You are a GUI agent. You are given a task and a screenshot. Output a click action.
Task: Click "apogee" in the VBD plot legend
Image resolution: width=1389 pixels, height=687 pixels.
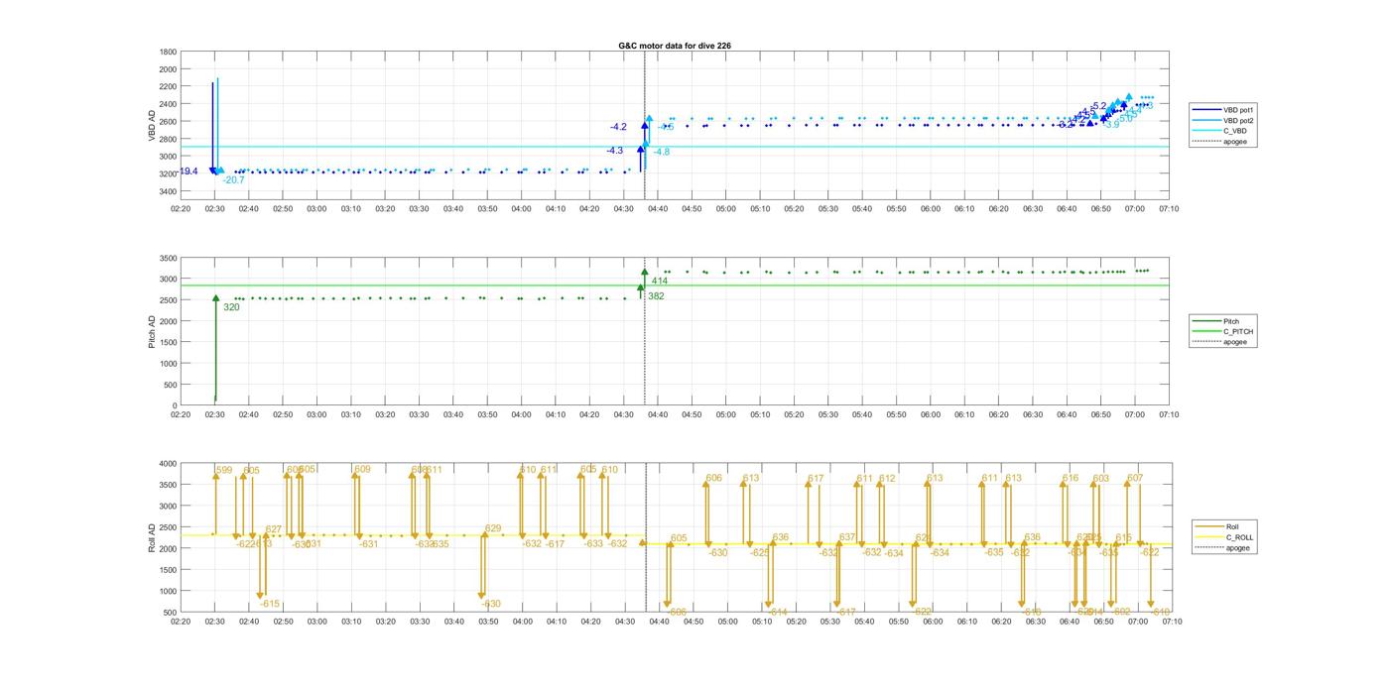coord(1217,141)
